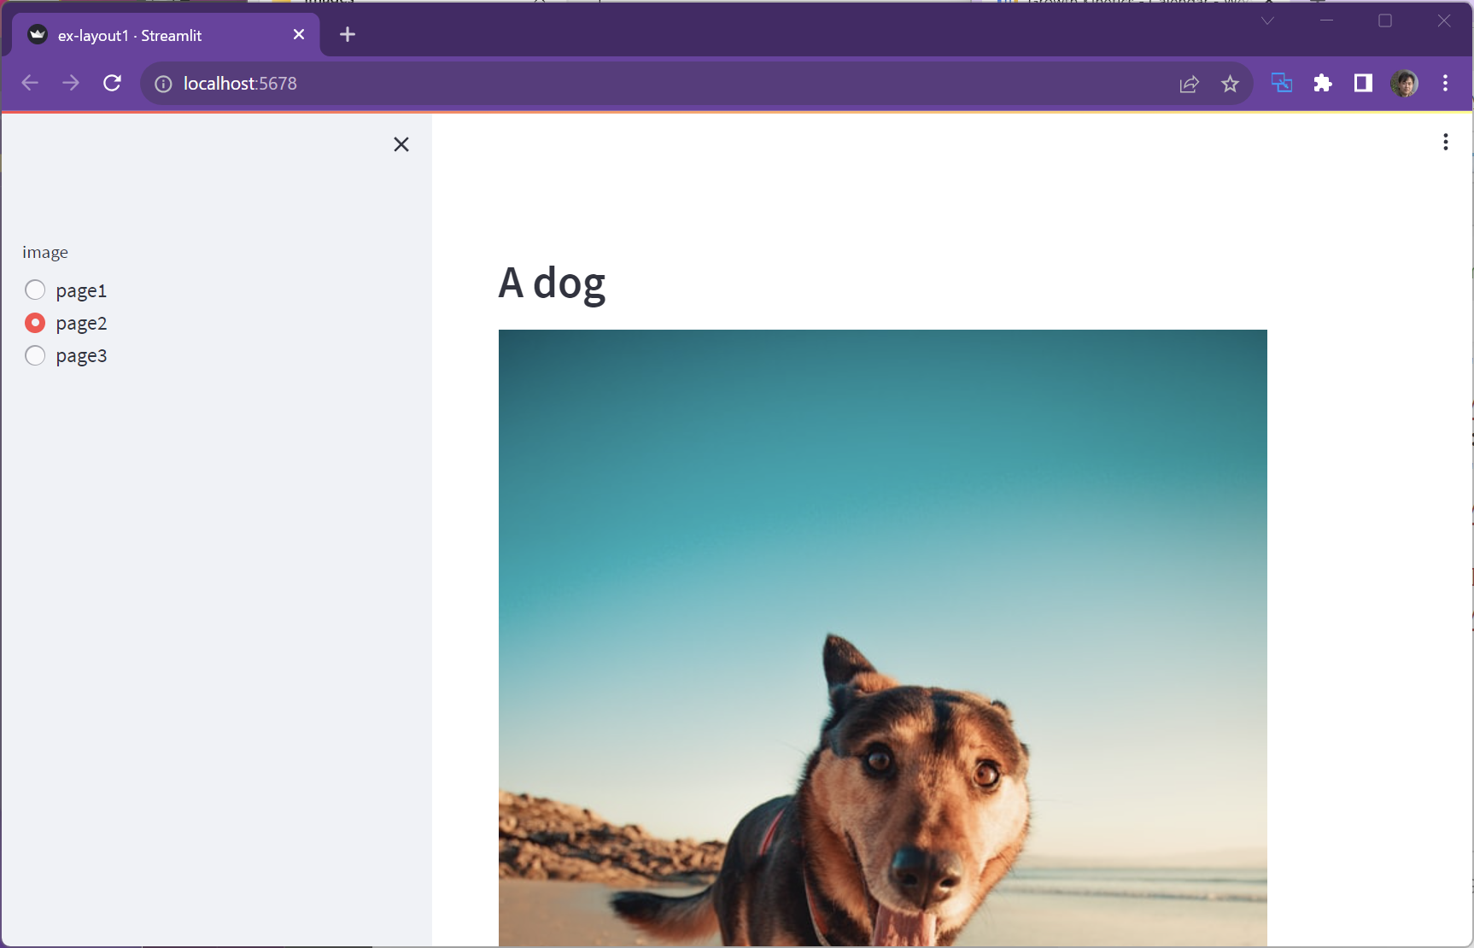The width and height of the screenshot is (1474, 948).
Task: Open the share page icon
Action: point(1189,84)
